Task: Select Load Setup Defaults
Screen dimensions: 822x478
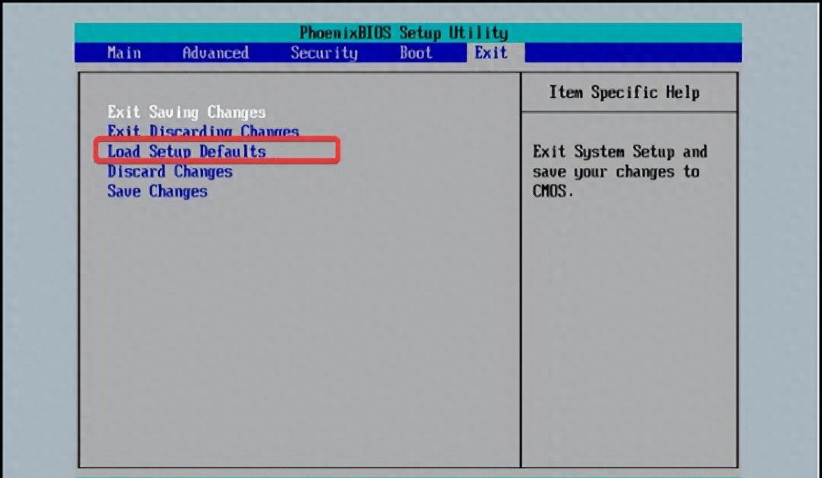Action: point(187,151)
